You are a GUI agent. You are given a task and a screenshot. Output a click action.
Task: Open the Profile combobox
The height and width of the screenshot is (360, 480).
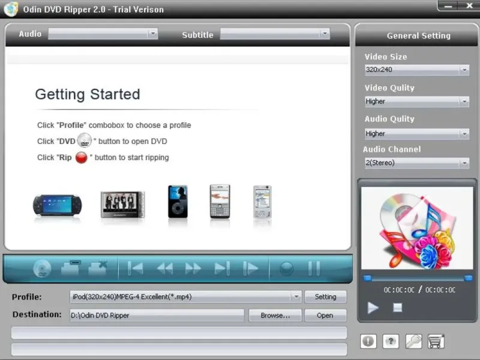(x=186, y=296)
